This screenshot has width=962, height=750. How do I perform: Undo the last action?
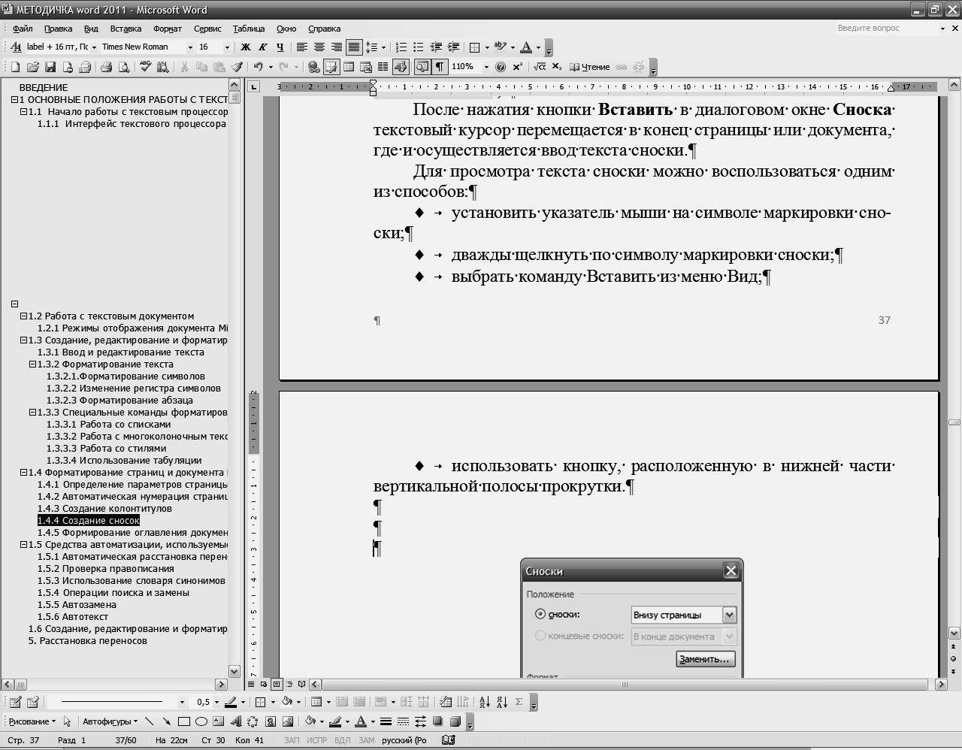(x=258, y=67)
